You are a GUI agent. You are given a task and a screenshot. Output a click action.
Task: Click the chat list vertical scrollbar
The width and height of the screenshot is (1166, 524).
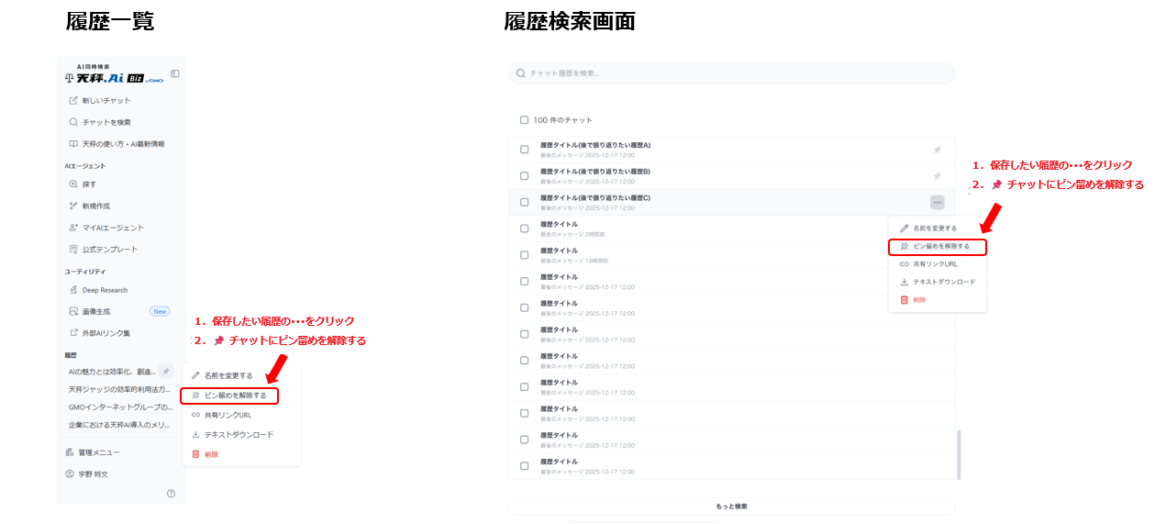click(x=959, y=454)
